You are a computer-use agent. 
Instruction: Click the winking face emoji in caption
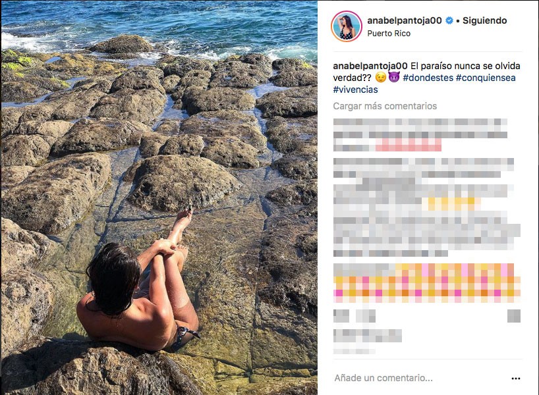(380, 78)
